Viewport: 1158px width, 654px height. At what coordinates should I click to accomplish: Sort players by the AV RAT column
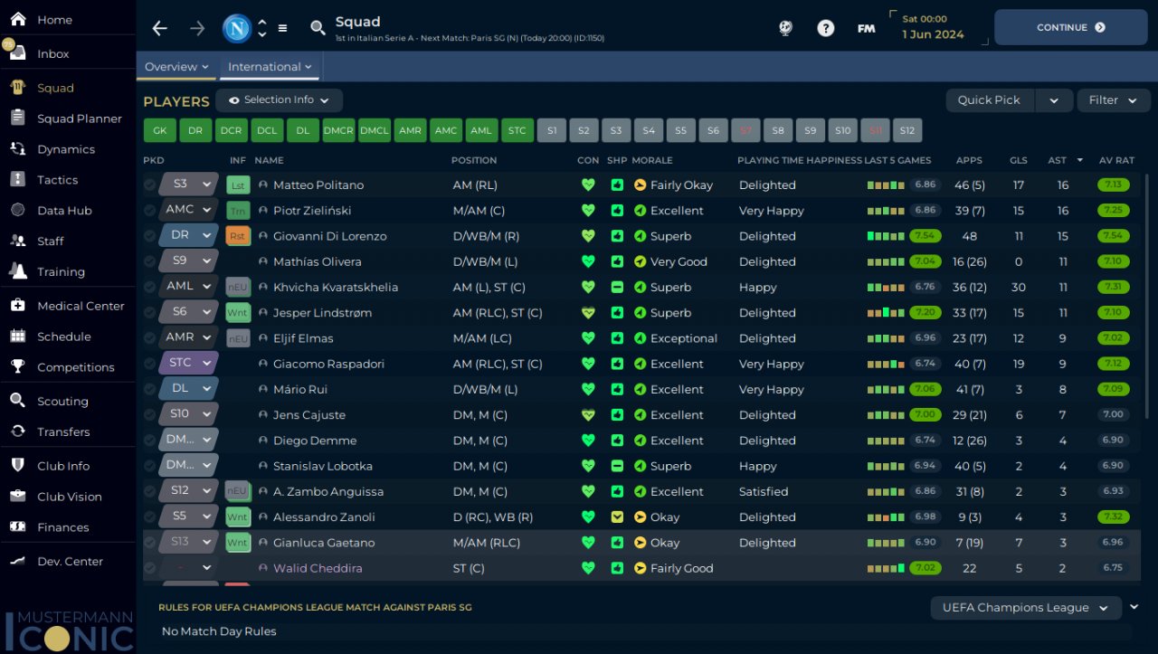(x=1116, y=160)
